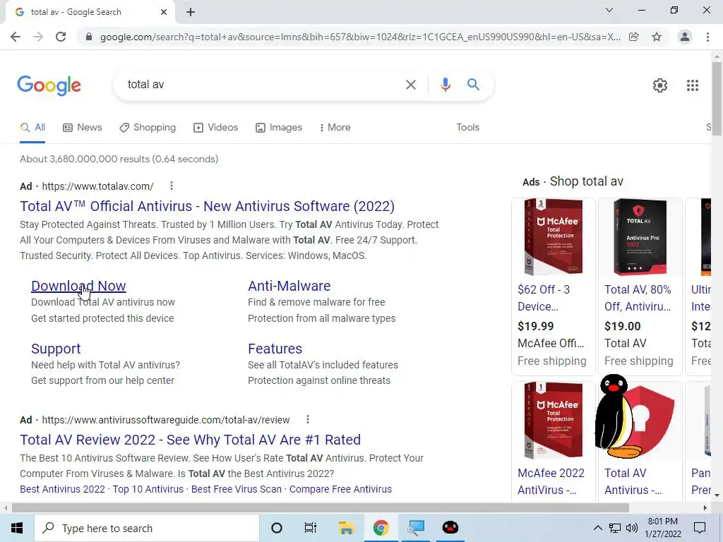Open the Anti-Malware sitelink
Image resolution: width=723 pixels, height=542 pixels.
pos(289,286)
